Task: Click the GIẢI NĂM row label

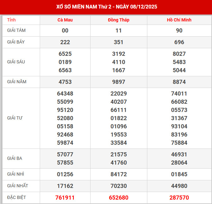Action: 17,82
